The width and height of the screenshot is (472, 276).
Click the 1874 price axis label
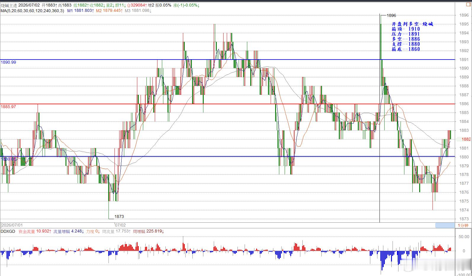tap(464, 210)
